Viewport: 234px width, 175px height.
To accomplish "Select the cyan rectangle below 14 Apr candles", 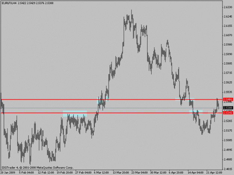I will pos(196,112).
